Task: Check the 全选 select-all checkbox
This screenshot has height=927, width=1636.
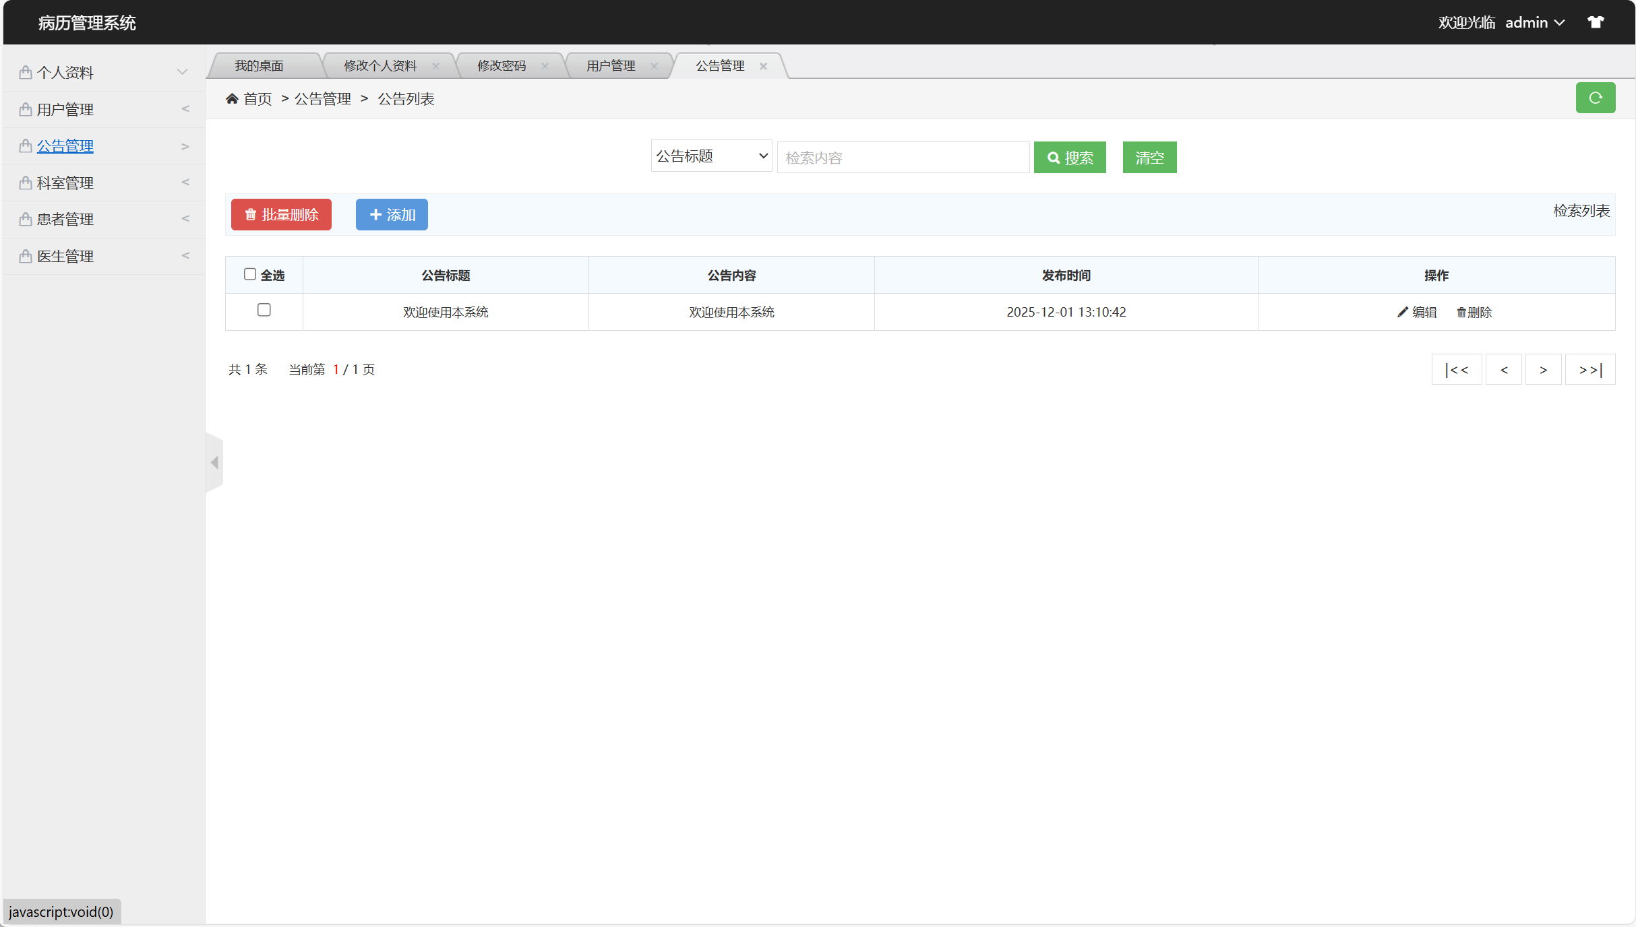Action: [249, 274]
